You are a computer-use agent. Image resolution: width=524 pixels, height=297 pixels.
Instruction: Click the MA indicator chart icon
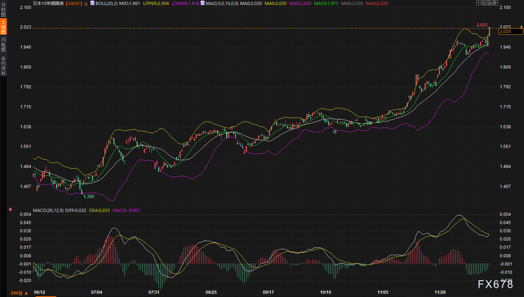click(x=202, y=3)
